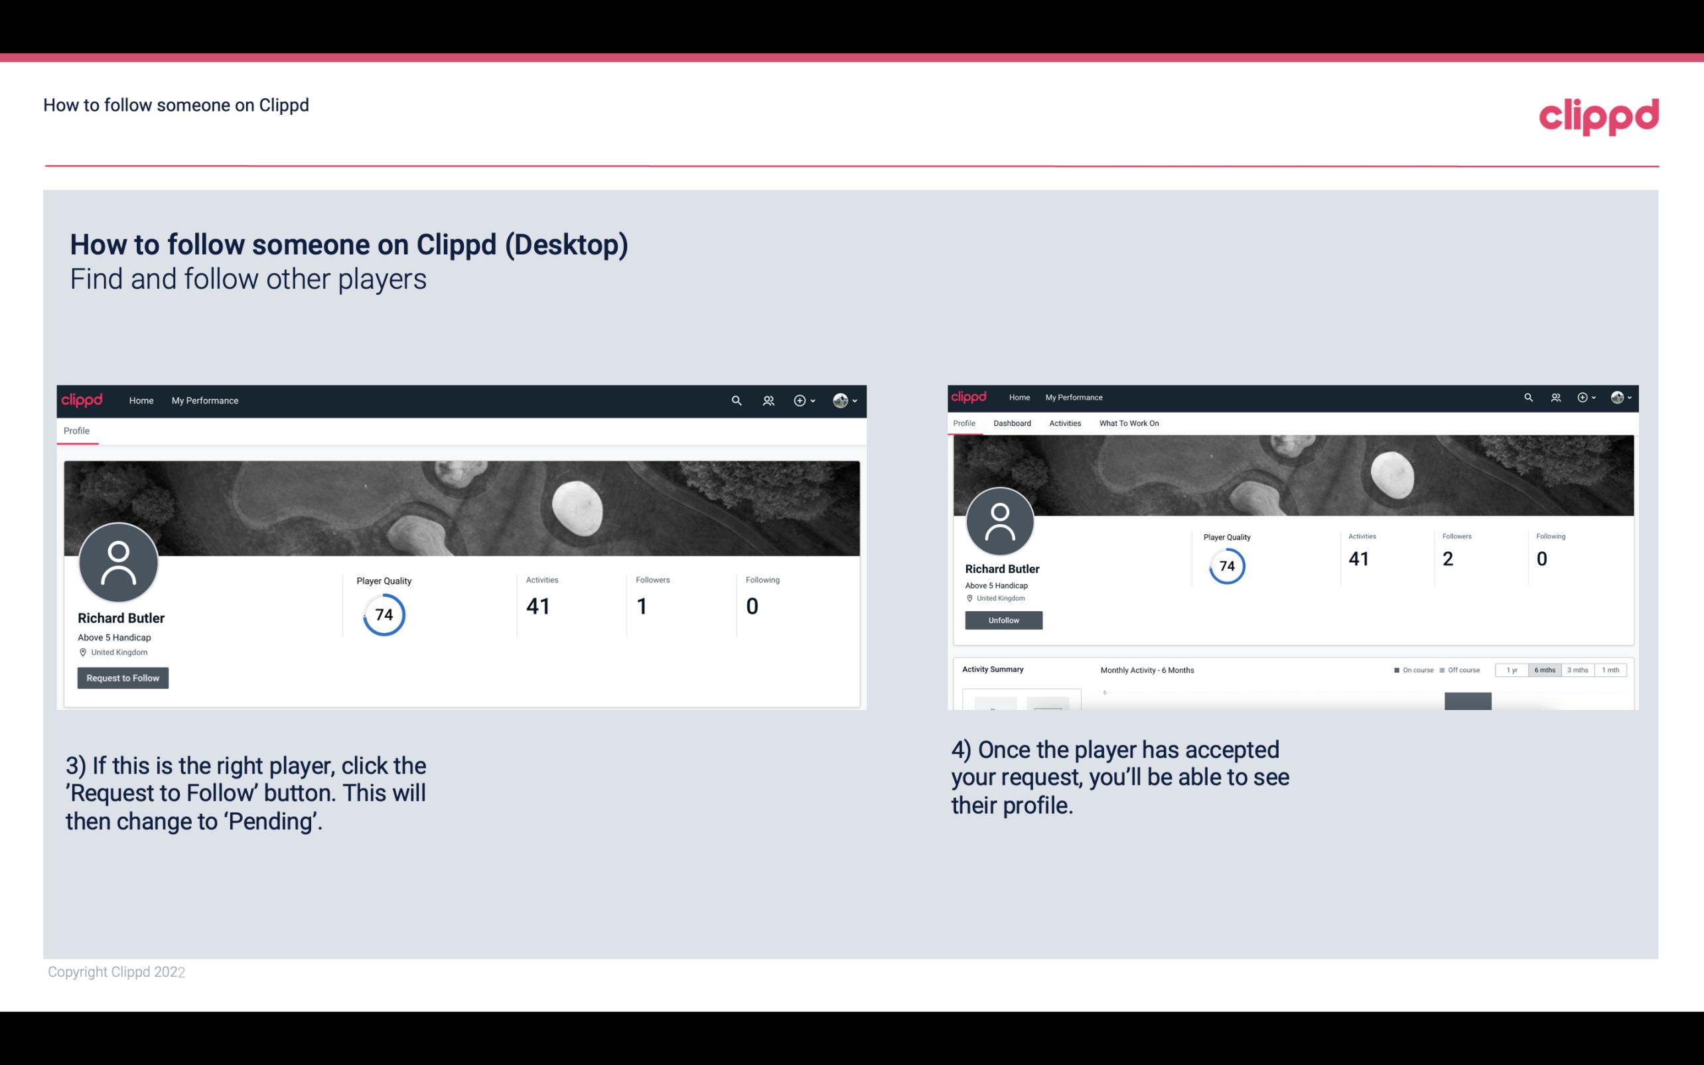Toggle the '6 mths' activity timeframe filter
The image size is (1704, 1065).
click(x=1543, y=670)
